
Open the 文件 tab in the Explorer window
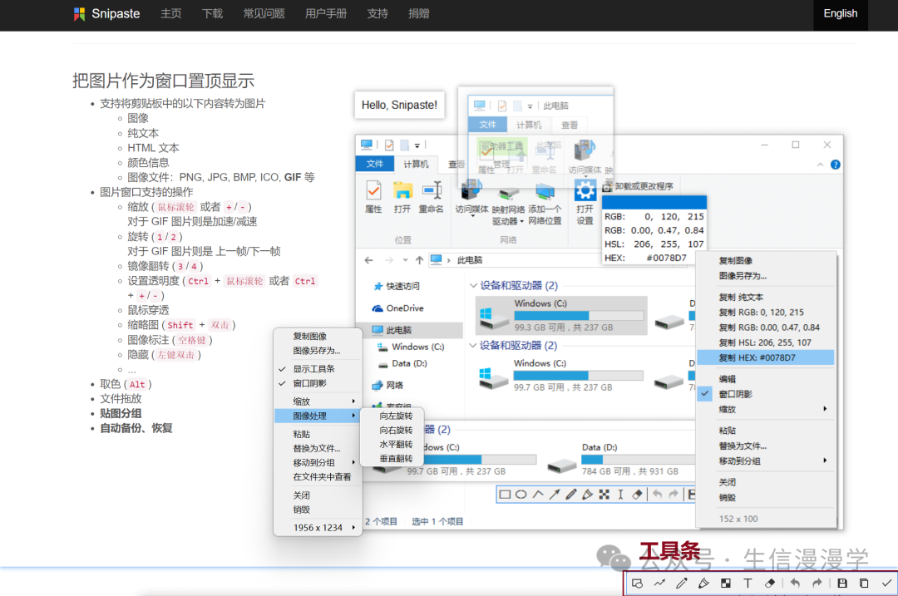pyautogui.click(x=374, y=164)
